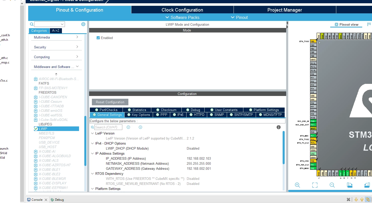
Task: Click the parameter search field
Action: click(x=108, y=127)
